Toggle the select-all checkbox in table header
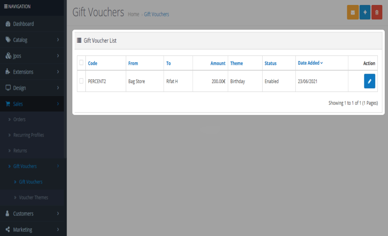The width and height of the screenshot is (388, 236). (81, 62)
